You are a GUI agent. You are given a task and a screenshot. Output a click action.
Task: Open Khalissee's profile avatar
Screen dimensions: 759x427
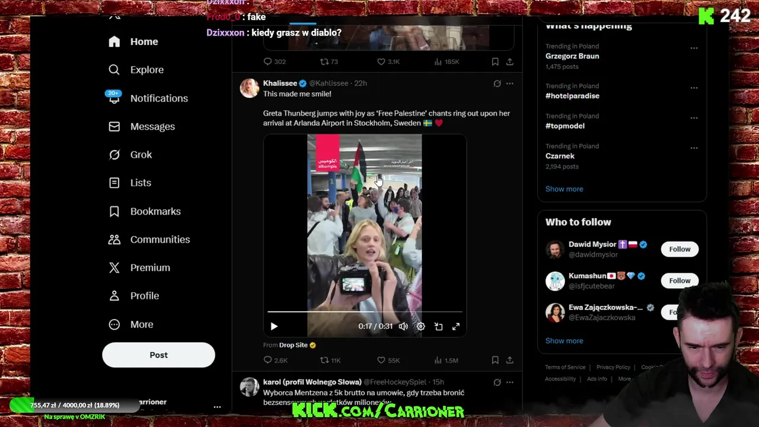tap(250, 88)
